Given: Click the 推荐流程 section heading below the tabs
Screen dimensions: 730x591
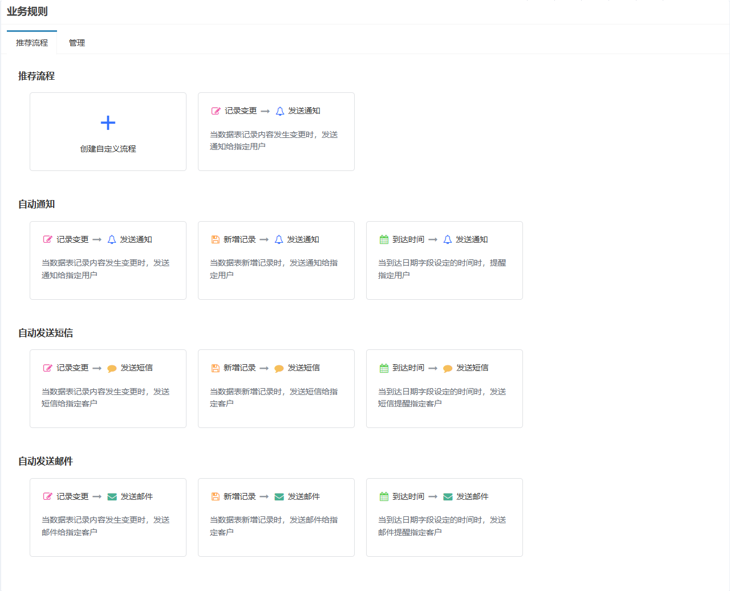Looking at the screenshot, I should pos(36,76).
